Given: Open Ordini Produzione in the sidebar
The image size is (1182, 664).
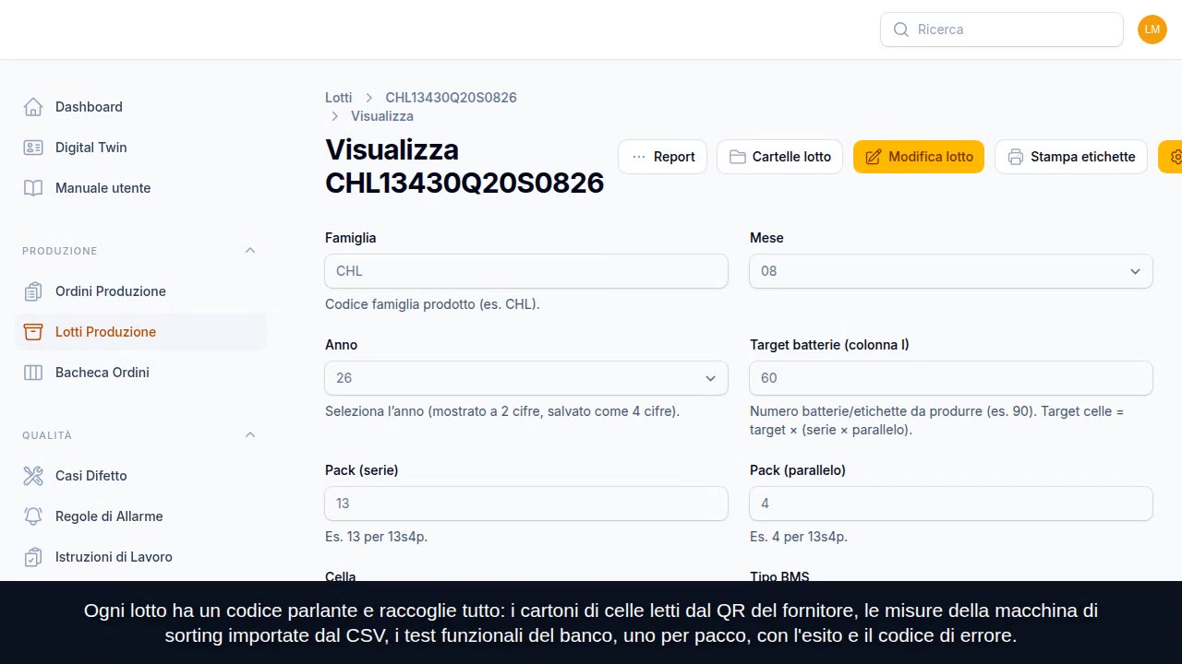Looking at the screenshot, I should (140, 291).
